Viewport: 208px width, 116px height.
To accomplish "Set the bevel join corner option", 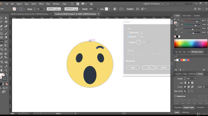I will [192, 87].
